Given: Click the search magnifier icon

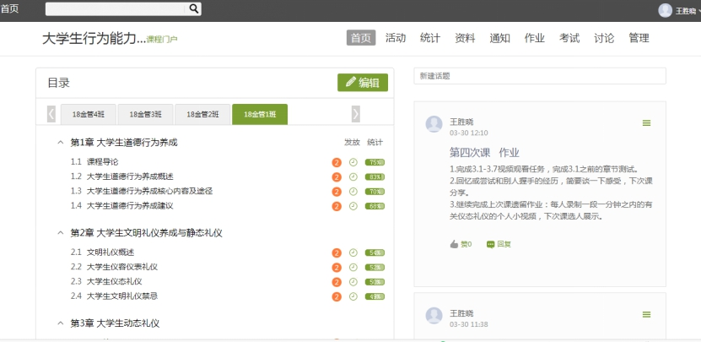Looking at the screenshot, I should (193, 8).
